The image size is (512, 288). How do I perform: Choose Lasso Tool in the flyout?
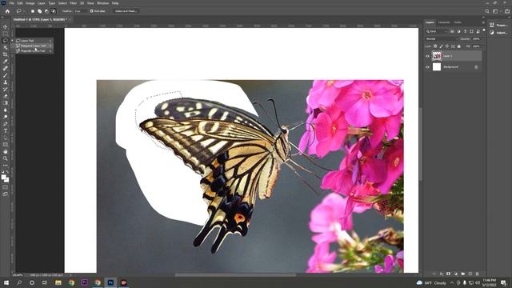tap(34, 41)
